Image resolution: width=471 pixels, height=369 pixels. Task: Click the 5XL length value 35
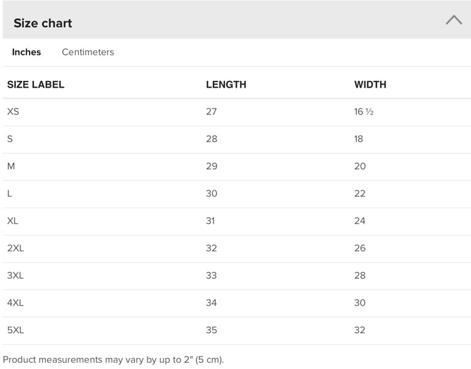[212, 330]
